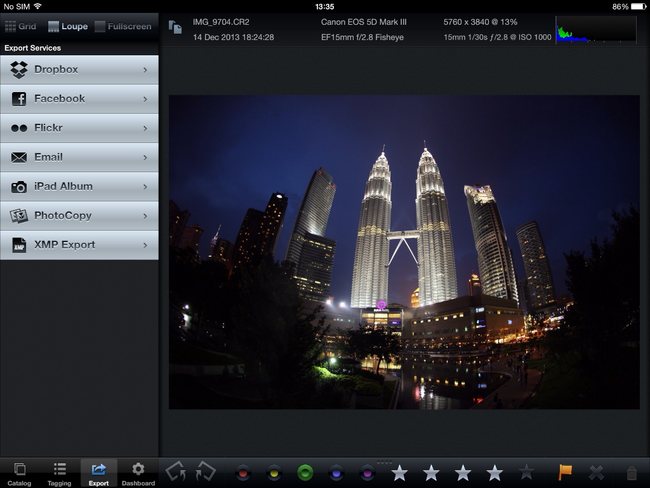Apply the red color label
The width and height of the screenshot is (650, 488).
click(x=243, y=473)
